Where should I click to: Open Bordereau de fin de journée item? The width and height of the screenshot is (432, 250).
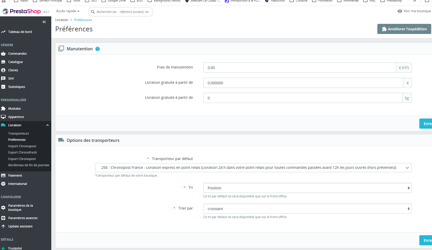[29, 165]
